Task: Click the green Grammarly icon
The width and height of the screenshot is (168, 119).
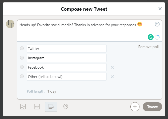Action: pos(151,37)
